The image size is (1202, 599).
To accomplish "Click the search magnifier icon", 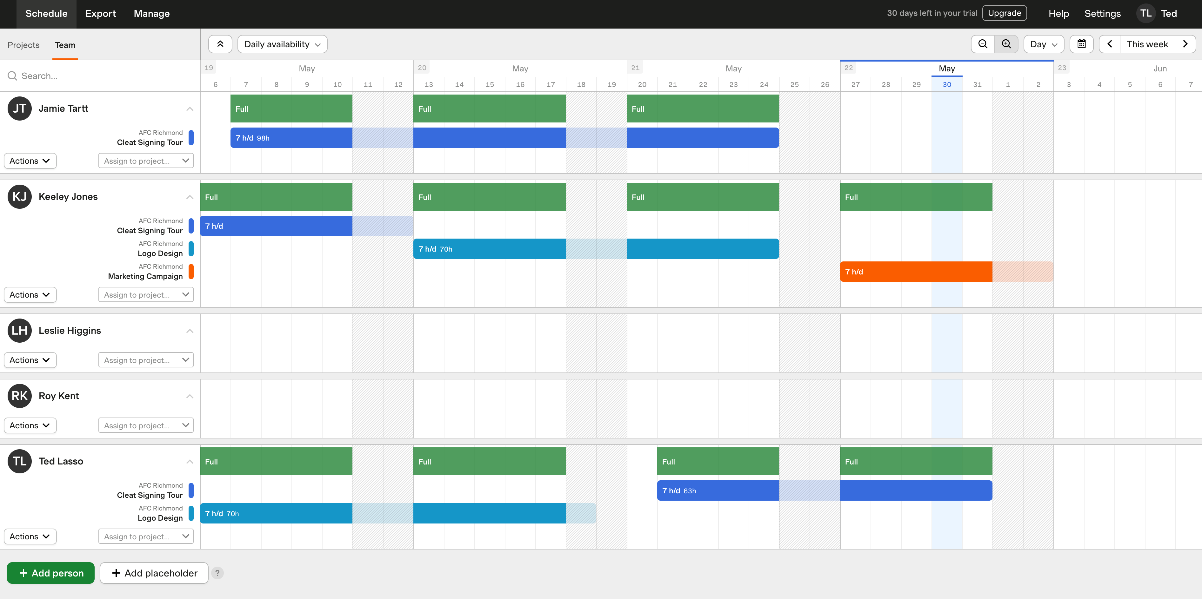I will pos(13,76).
